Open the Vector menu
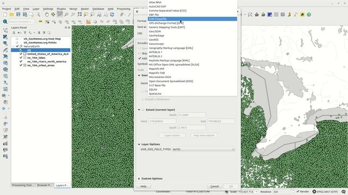This screenshot has height=195, width=348. pos(73,9)
